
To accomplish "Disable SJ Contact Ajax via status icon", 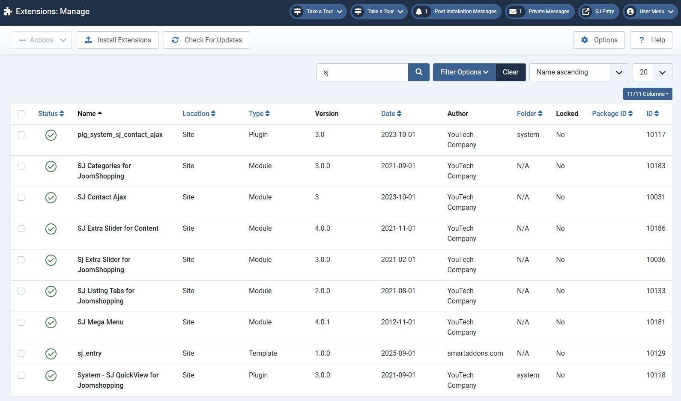I will 51,198.
